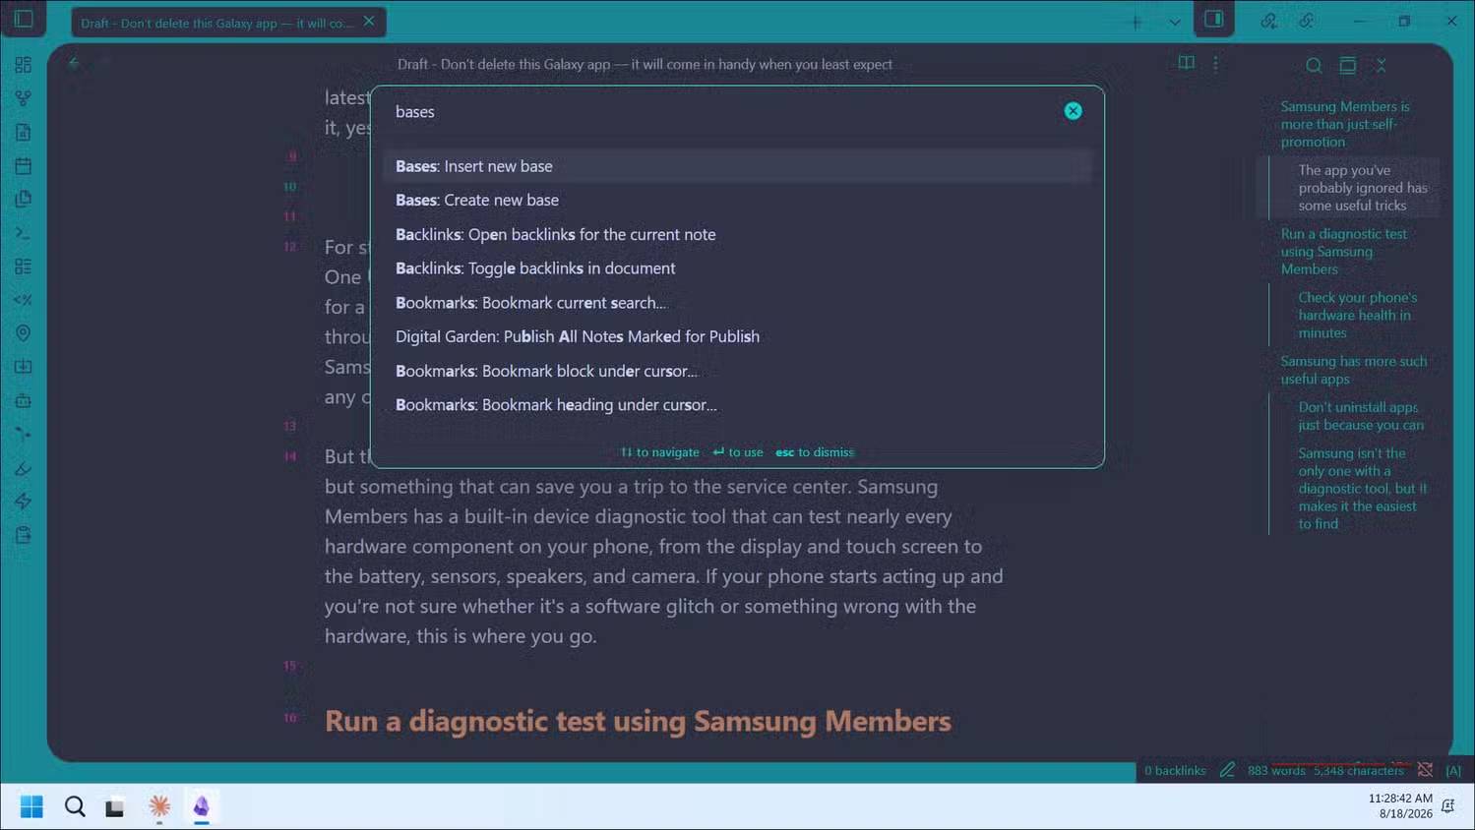Image resolution: width=1475 pixels, height=830 pixels.
Task: Run 'Bases: Insert new base' command
Action: click(x=737, y=166)
